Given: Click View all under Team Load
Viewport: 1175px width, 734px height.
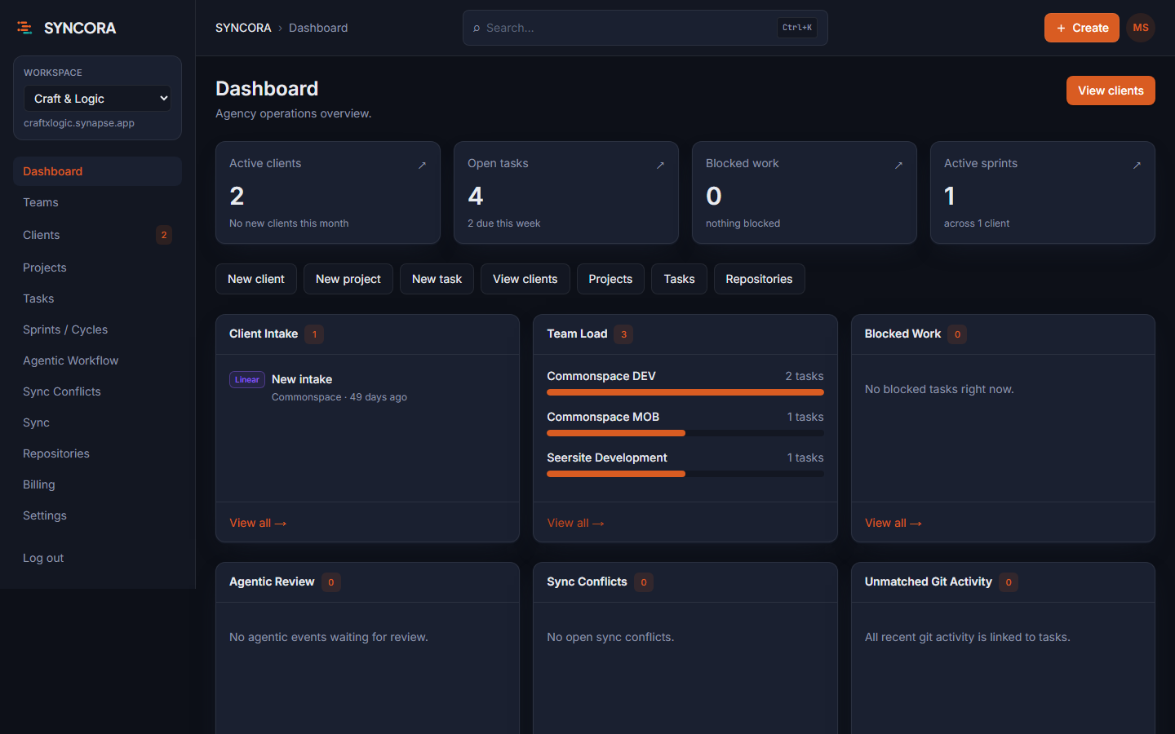Looking at the screenshot, I should point(575,523).
